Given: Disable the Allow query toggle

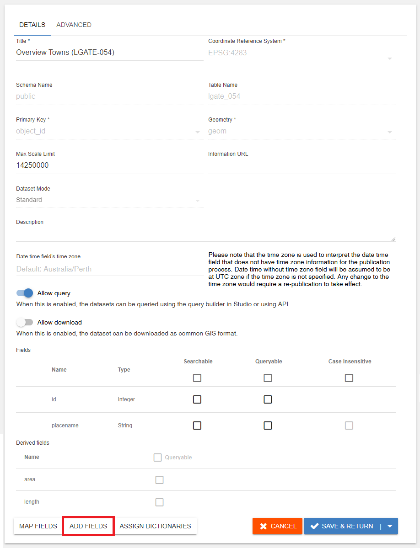Looking at the screenshot, I should coord(24,293).
